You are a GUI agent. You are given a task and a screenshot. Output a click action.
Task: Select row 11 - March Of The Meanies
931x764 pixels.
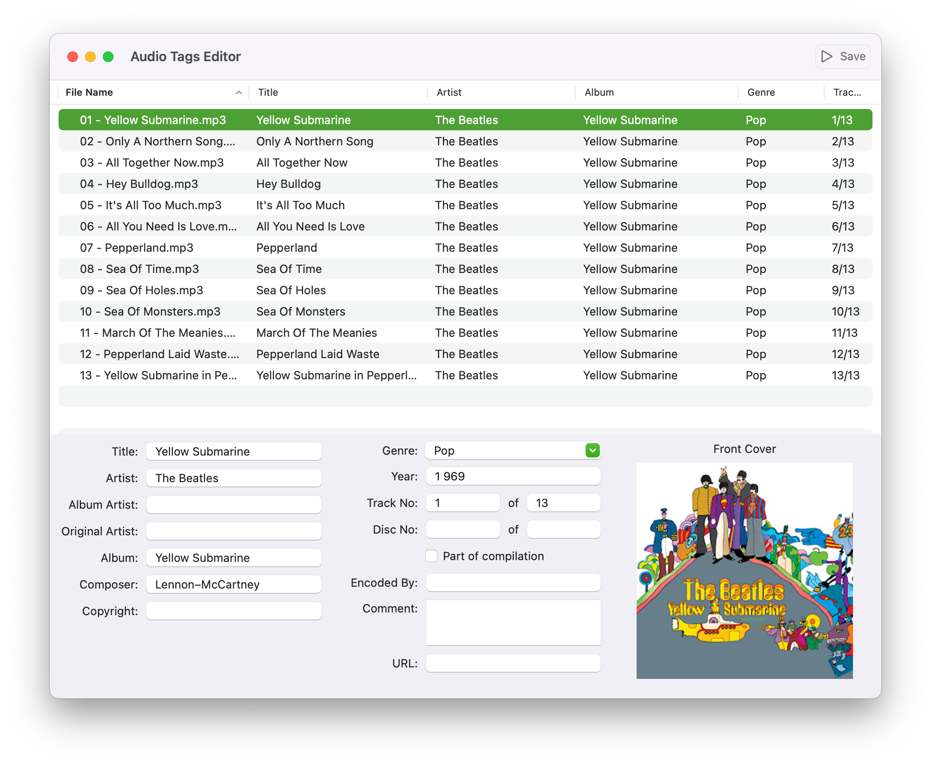coord(465,332)
